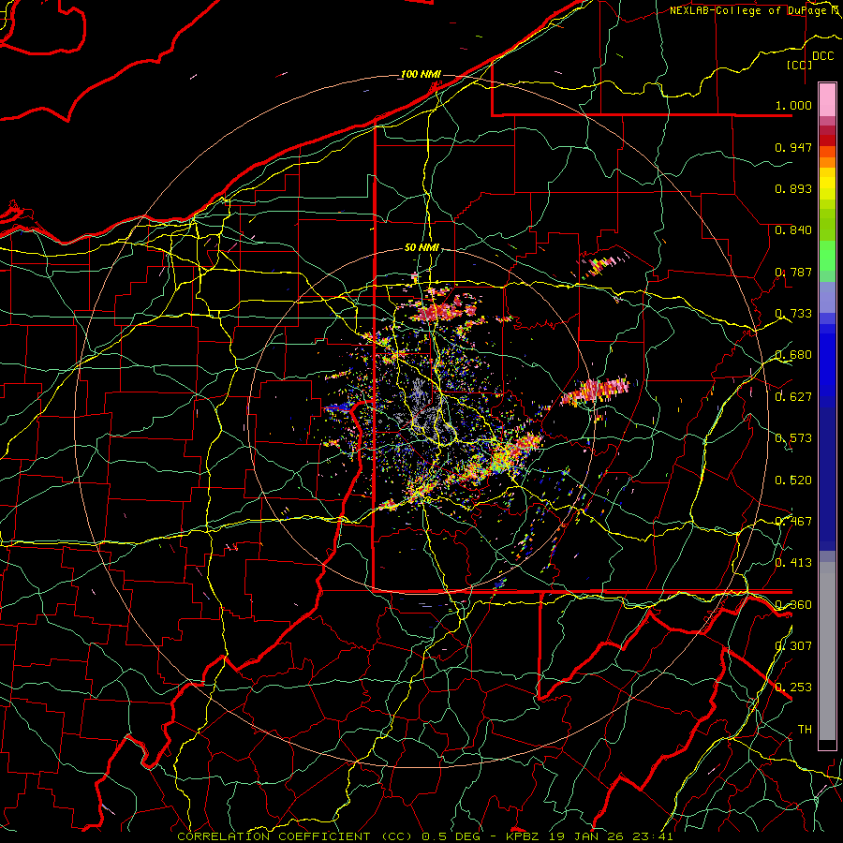The height and width of the screenshot is (843, 843).
Task: Click the 0.413 color scale label
Action: (x=793, y=563)
